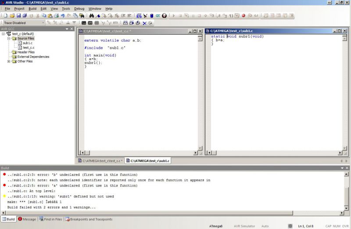
Task: Select sub1.c in the project tree
Action: pyautogui.click(x=27, y=43)
